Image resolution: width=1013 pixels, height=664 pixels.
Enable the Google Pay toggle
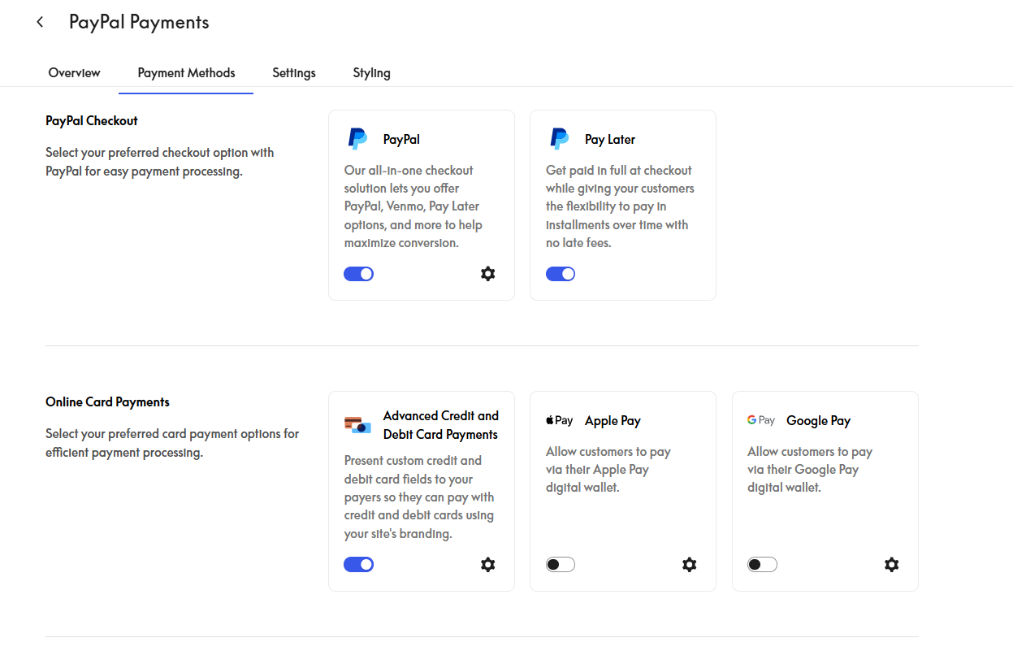click(762, 564)
